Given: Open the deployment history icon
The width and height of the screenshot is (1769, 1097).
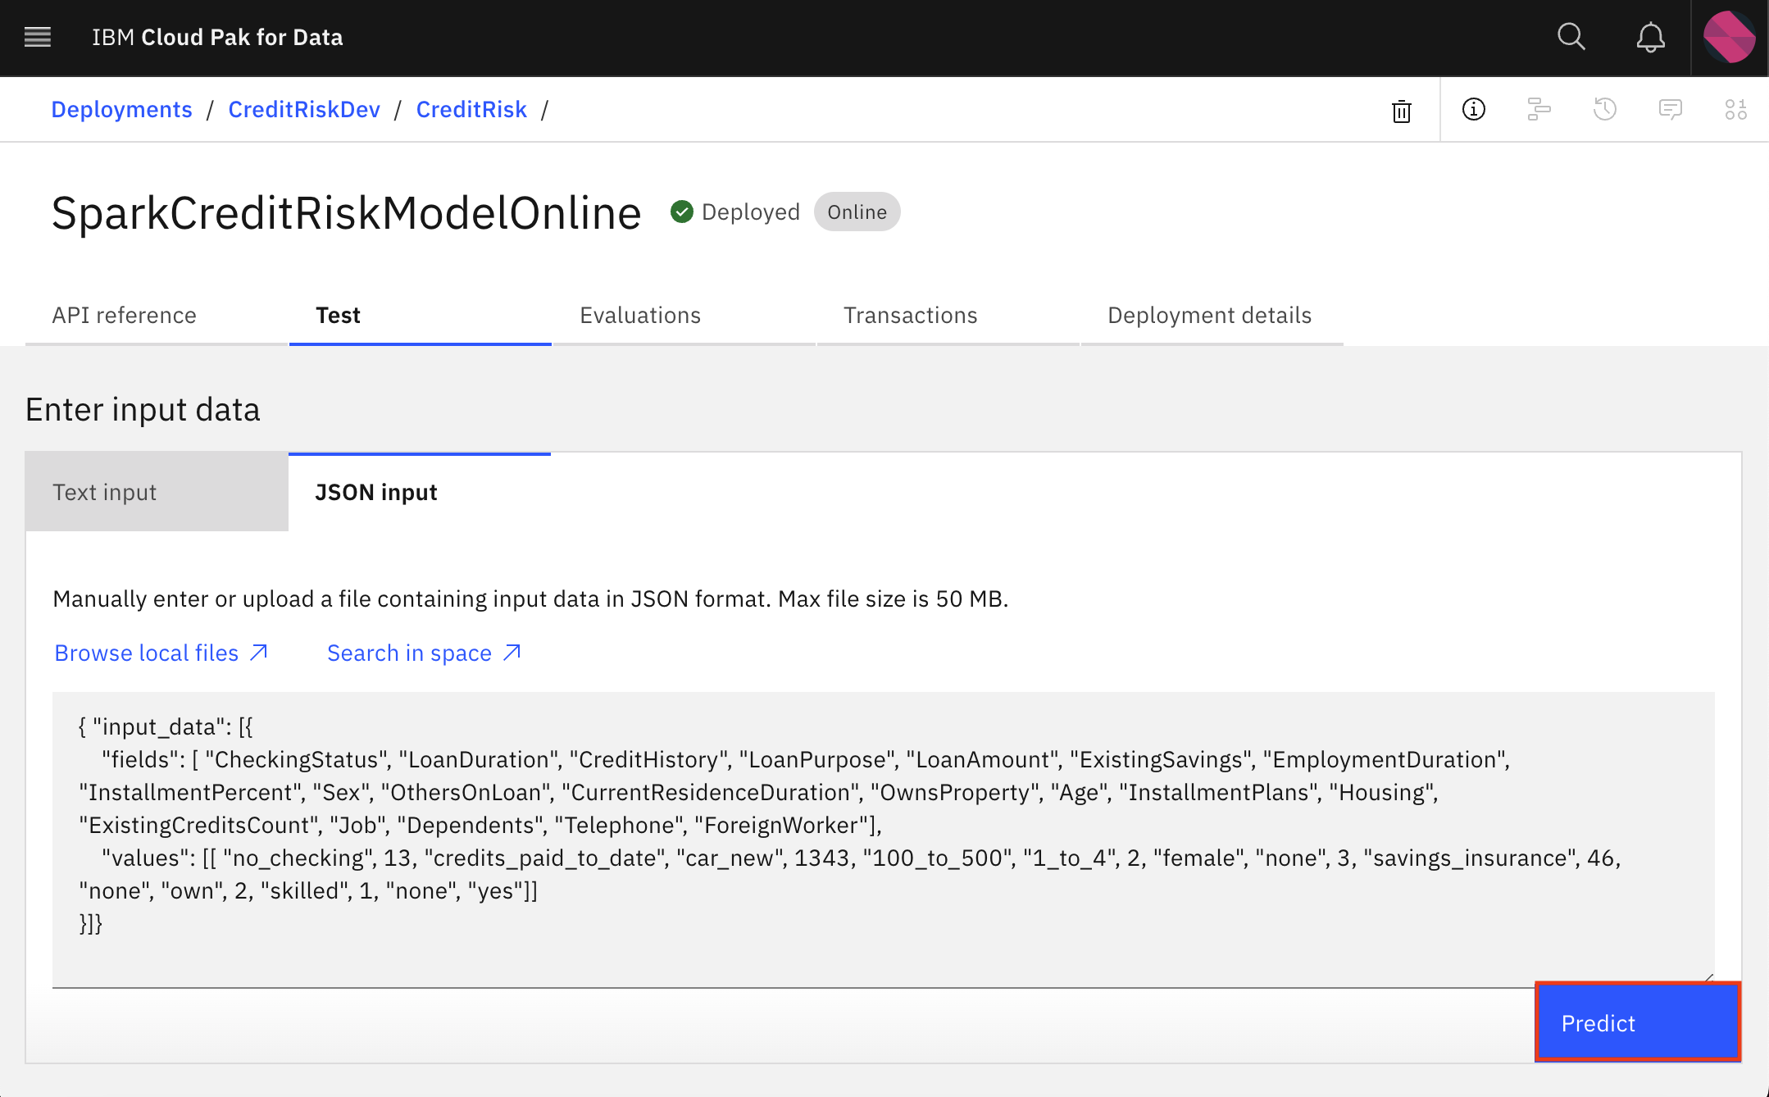Looking at the screenshot, I should pyautogui.click(x=1603, y=110).
